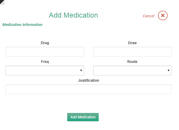Click the Medication Information section heading
This screenshot has width=179, height=130.
click(22, 25)
